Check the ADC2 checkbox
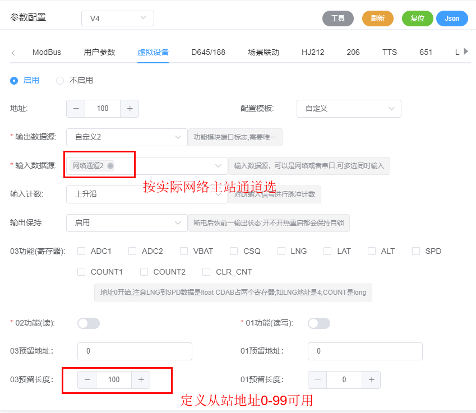This screenshot has width=476, height=413. point(132,251)
